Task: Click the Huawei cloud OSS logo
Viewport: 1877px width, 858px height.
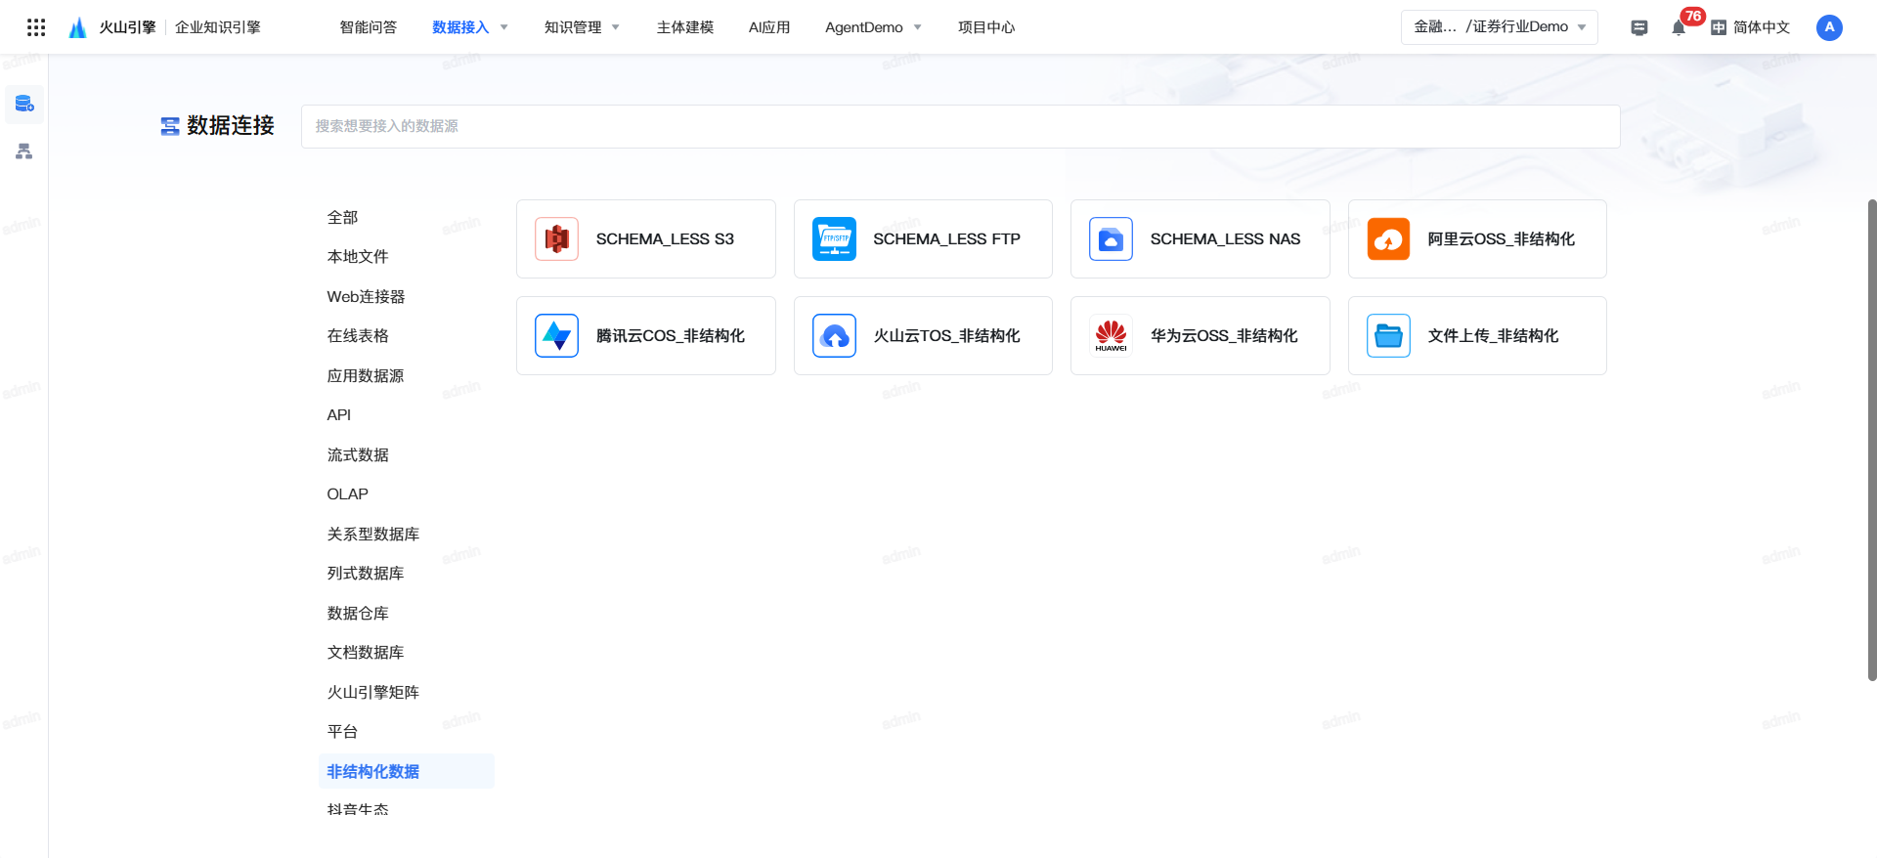Action: tap(1112, 336)
